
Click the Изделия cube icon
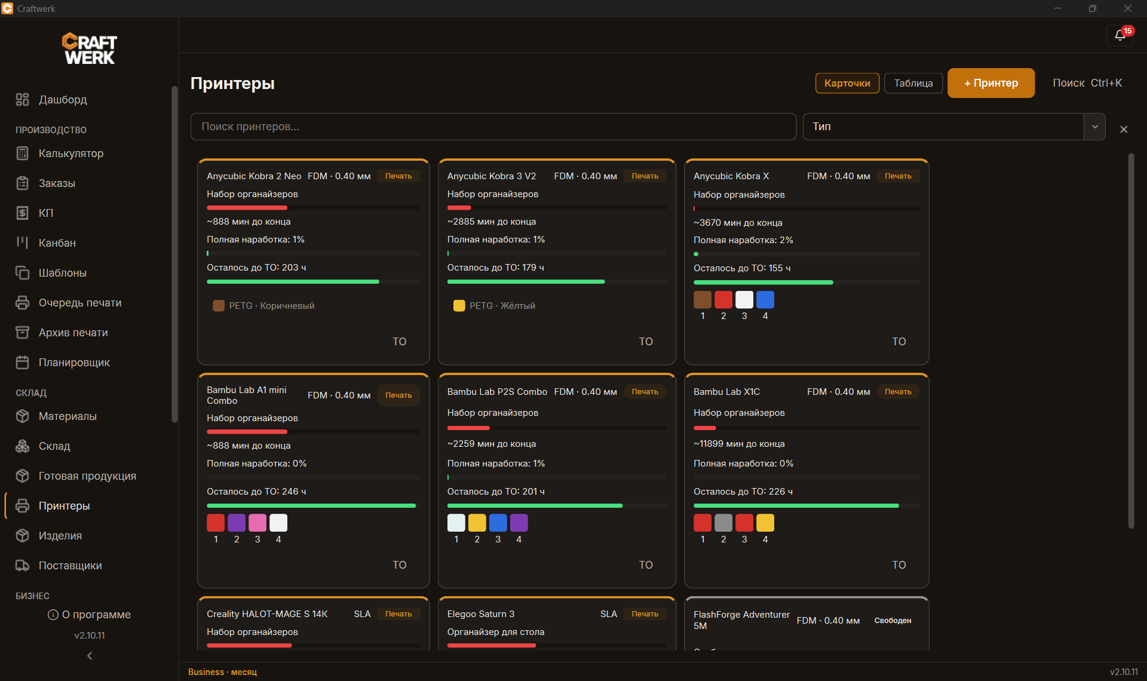point(22,536)
